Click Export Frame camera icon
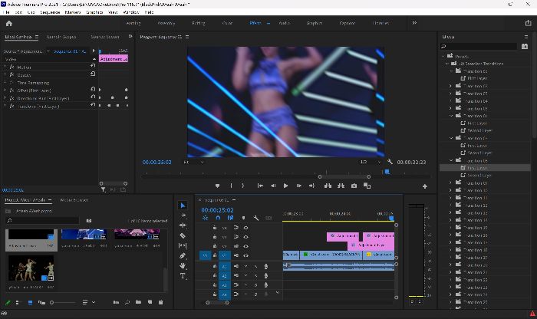 (354, 186)
